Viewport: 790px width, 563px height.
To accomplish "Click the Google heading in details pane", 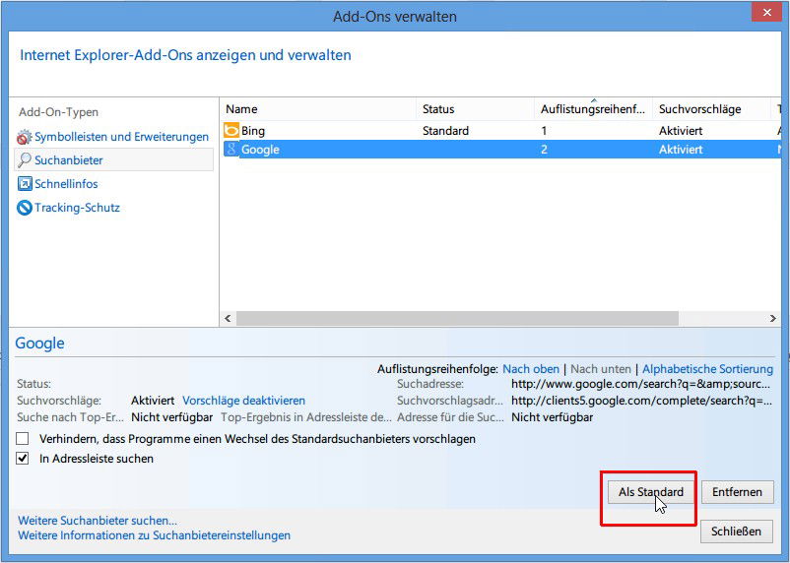I will (39, 343).
